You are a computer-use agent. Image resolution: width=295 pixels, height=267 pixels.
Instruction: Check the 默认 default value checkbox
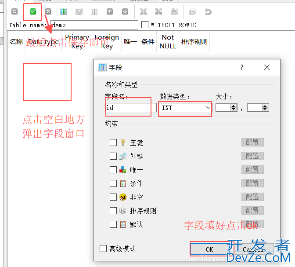coord(113,224)
